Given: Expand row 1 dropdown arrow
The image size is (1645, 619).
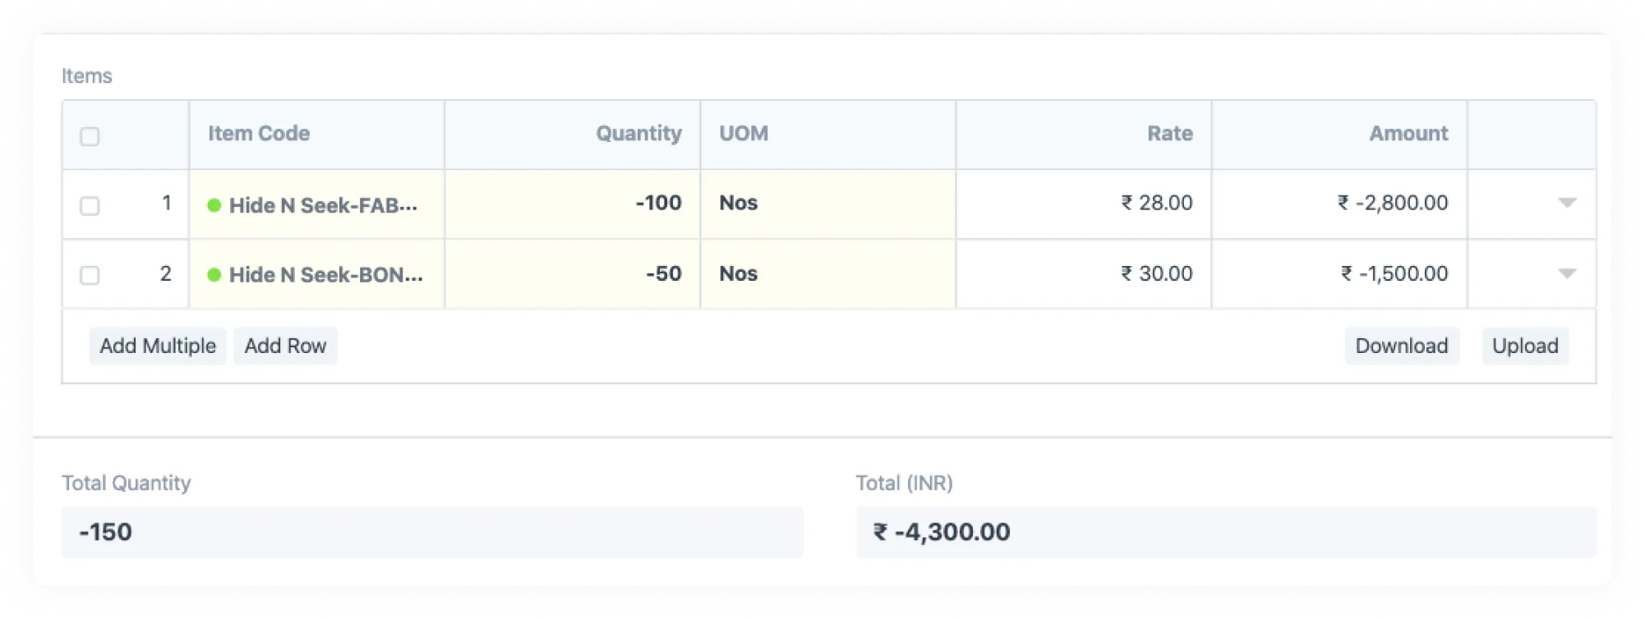Looking at the screenshot, I should coord(1567,203).
